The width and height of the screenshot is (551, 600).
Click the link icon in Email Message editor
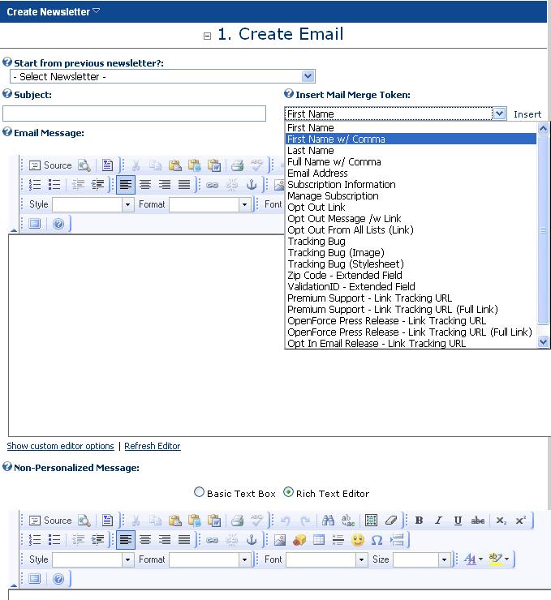point(212,185)
